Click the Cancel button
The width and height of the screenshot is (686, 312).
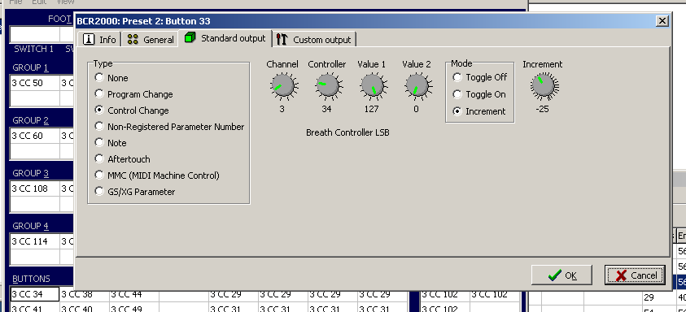pos(635,275)
